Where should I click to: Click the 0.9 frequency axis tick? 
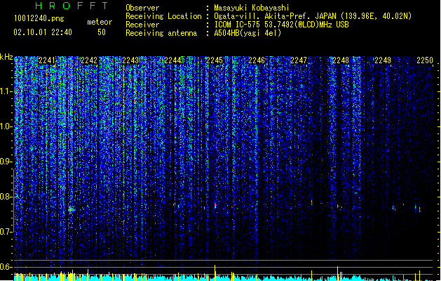click(6, 162)
